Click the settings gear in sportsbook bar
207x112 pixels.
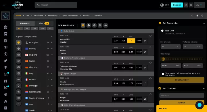tap(202, 15)
